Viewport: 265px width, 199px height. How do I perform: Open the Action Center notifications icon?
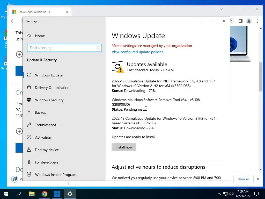click(x=256, y=194)
